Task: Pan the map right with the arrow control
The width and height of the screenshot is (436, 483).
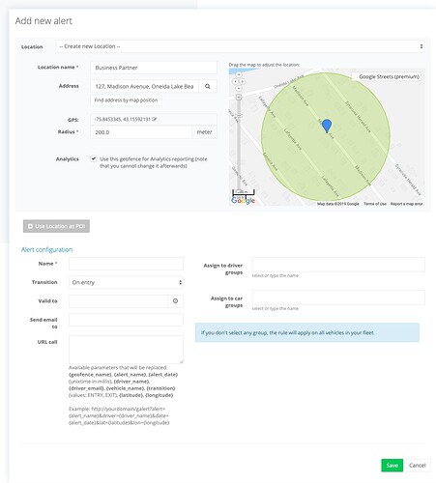Action: tap(243, 81)
